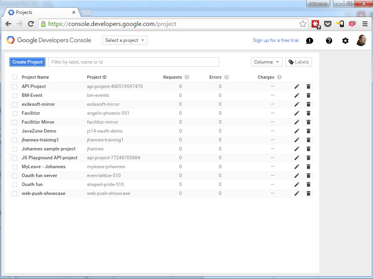Select the JavaZone Demo checkbox
Image resolution: width=373 pixels, height=279 pixels.
coord(15,131)
